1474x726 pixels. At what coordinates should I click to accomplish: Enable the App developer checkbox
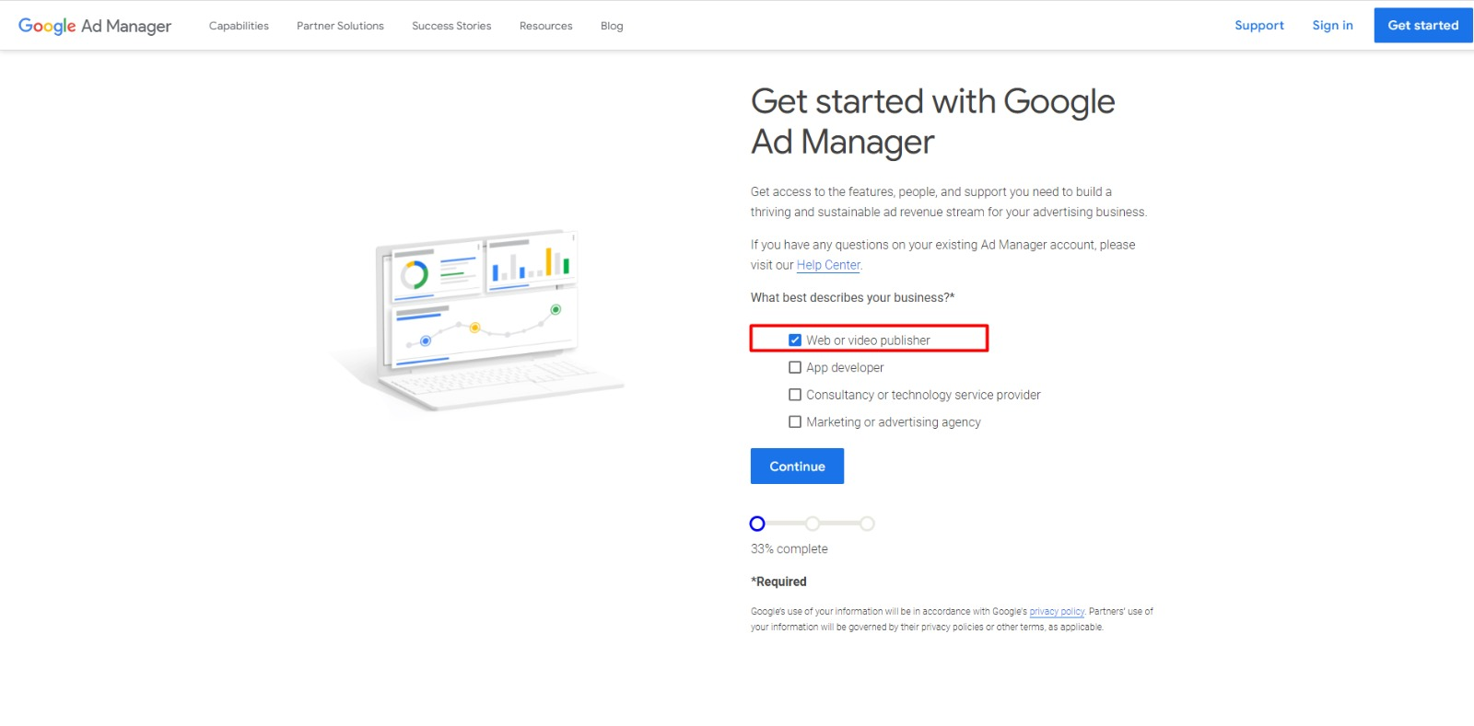(795, 367)
